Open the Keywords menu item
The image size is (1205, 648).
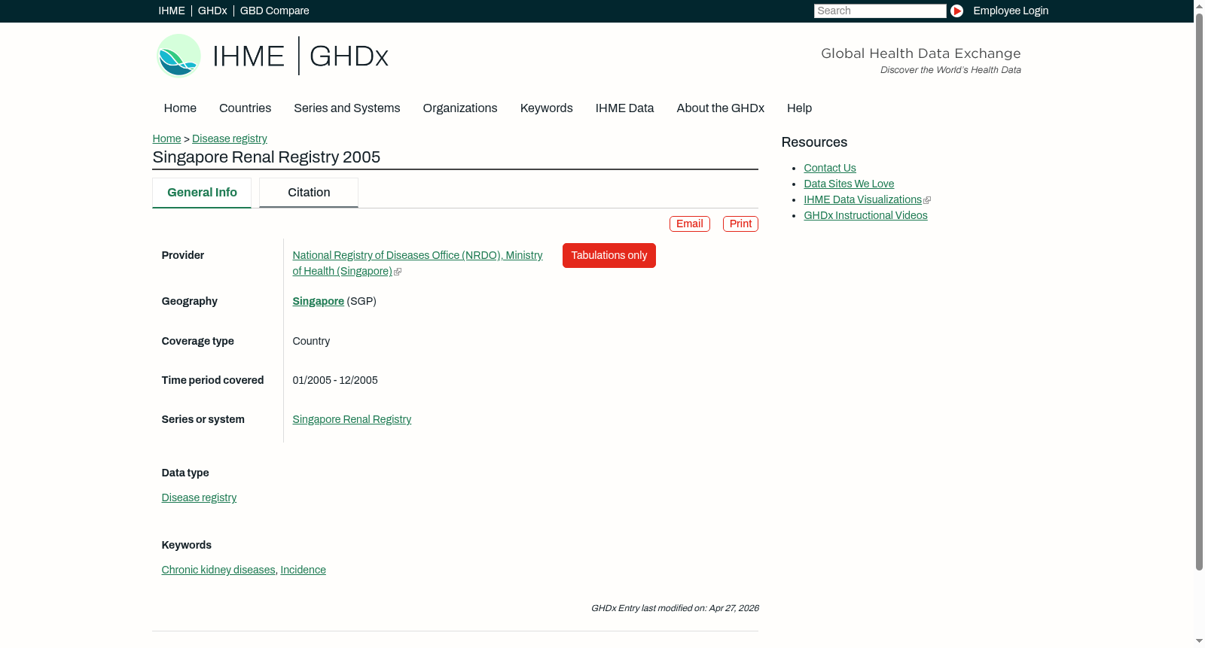click(546, 108)
